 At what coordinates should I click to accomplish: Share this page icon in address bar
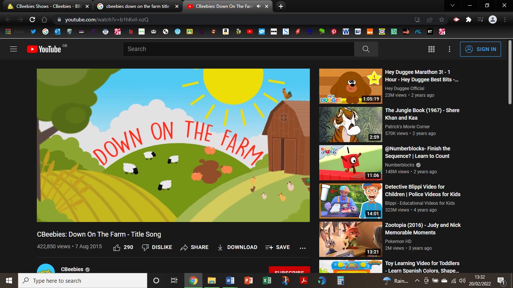(x=430, y=19)
